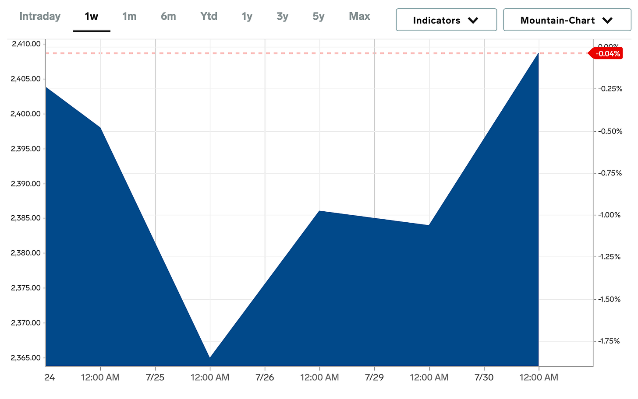
Task: Click the 7/30 date axis label
Action: [484, 378]
